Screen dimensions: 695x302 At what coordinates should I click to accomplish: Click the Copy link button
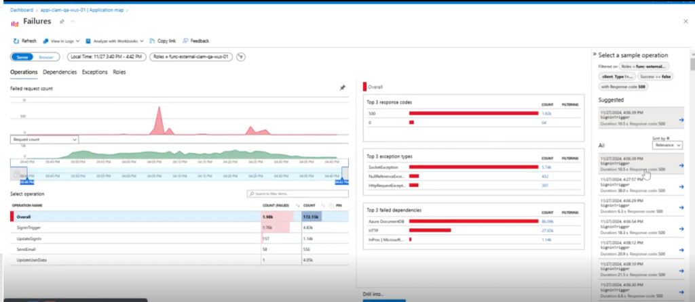click(x=163, y=41)
